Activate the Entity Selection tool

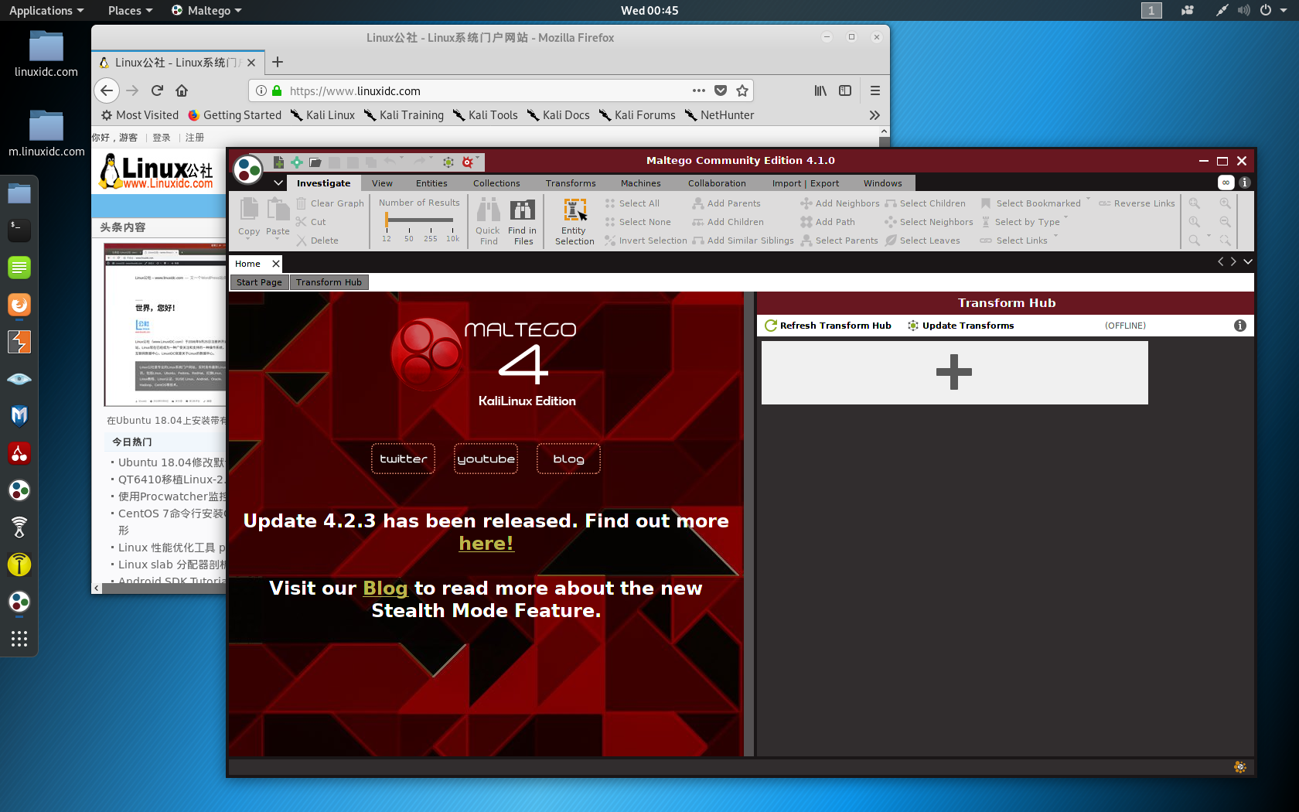point(574,221)
